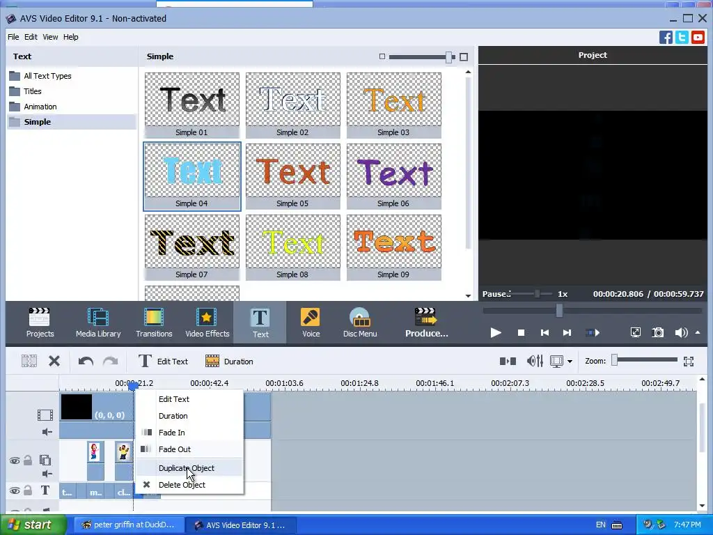Open the audio mixer icon
Screen dimensions: 713x535
535,362
